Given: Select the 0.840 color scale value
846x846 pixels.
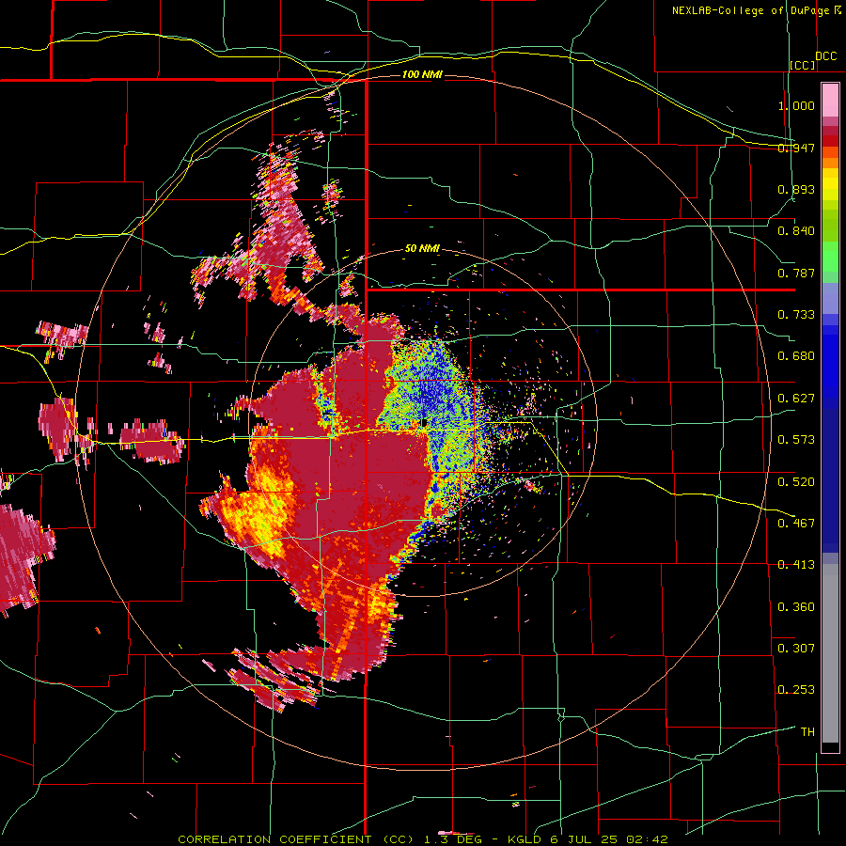Looking at the screenshot, I should pyautogui.click(x=796, y=231).
